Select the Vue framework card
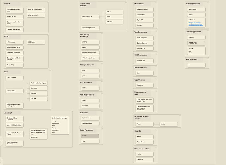Viewport: 226px width, 165px height. [x=90, y=141]
